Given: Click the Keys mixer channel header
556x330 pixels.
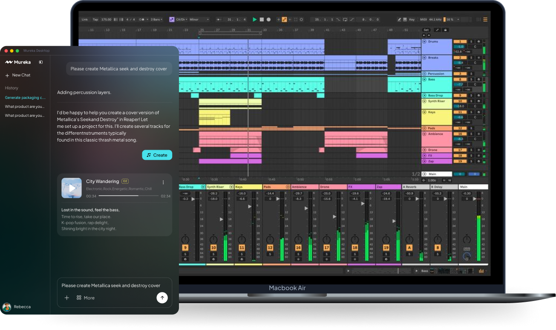Looking at the screenshot, I should (248, 187).
